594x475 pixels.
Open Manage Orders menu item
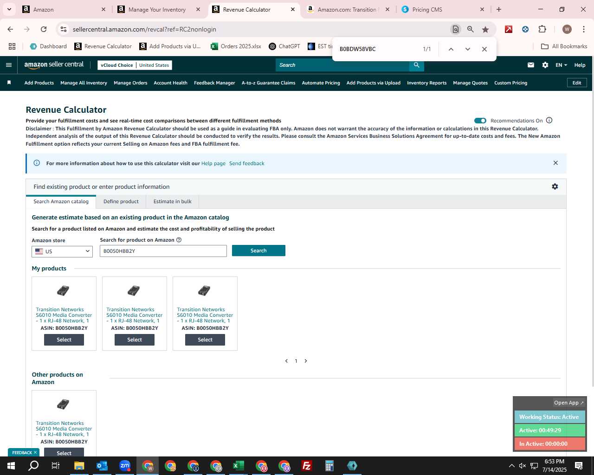point(130,83)
